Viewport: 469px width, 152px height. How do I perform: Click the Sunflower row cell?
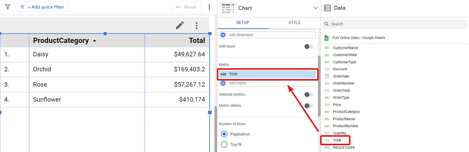(47, 100)
